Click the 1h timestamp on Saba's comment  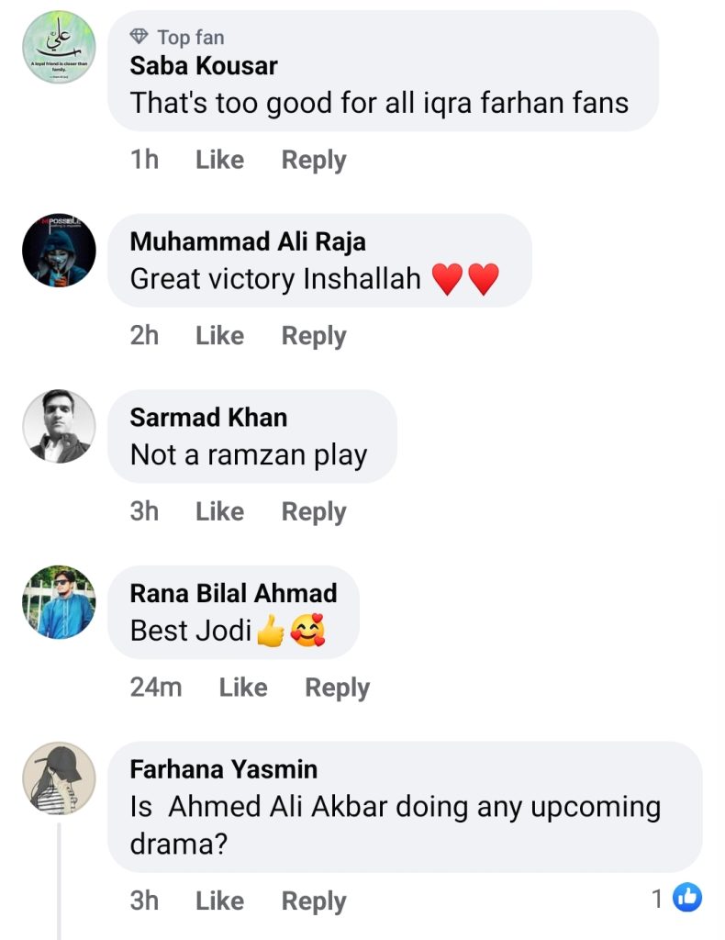click(x=143, y=159)
